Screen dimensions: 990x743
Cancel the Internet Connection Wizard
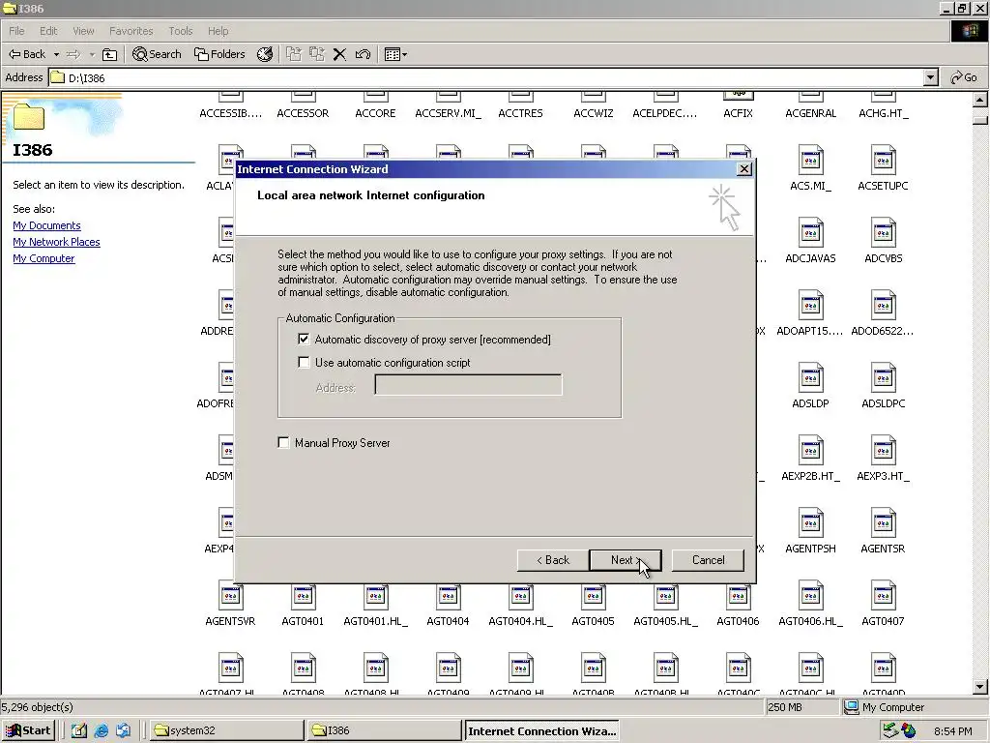click(708, 560)
